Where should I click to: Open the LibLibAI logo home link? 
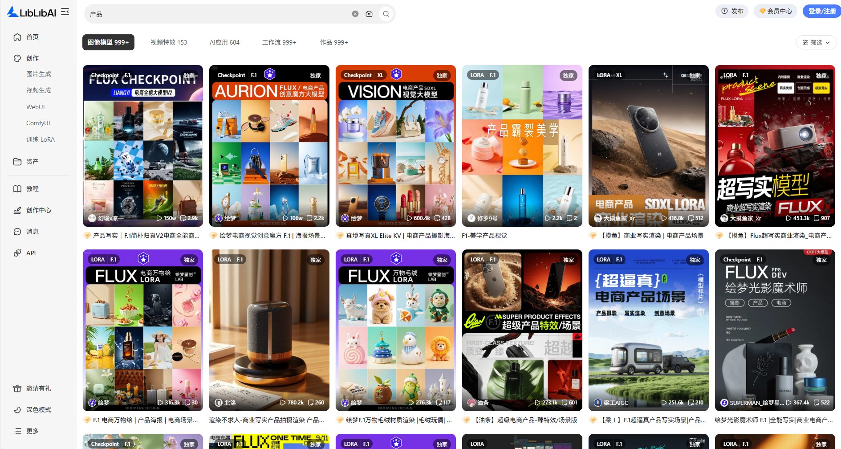tap(32, 12)
